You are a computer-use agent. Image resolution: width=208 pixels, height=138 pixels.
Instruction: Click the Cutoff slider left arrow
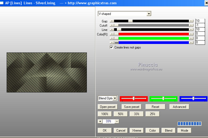(x=112, y=25)
